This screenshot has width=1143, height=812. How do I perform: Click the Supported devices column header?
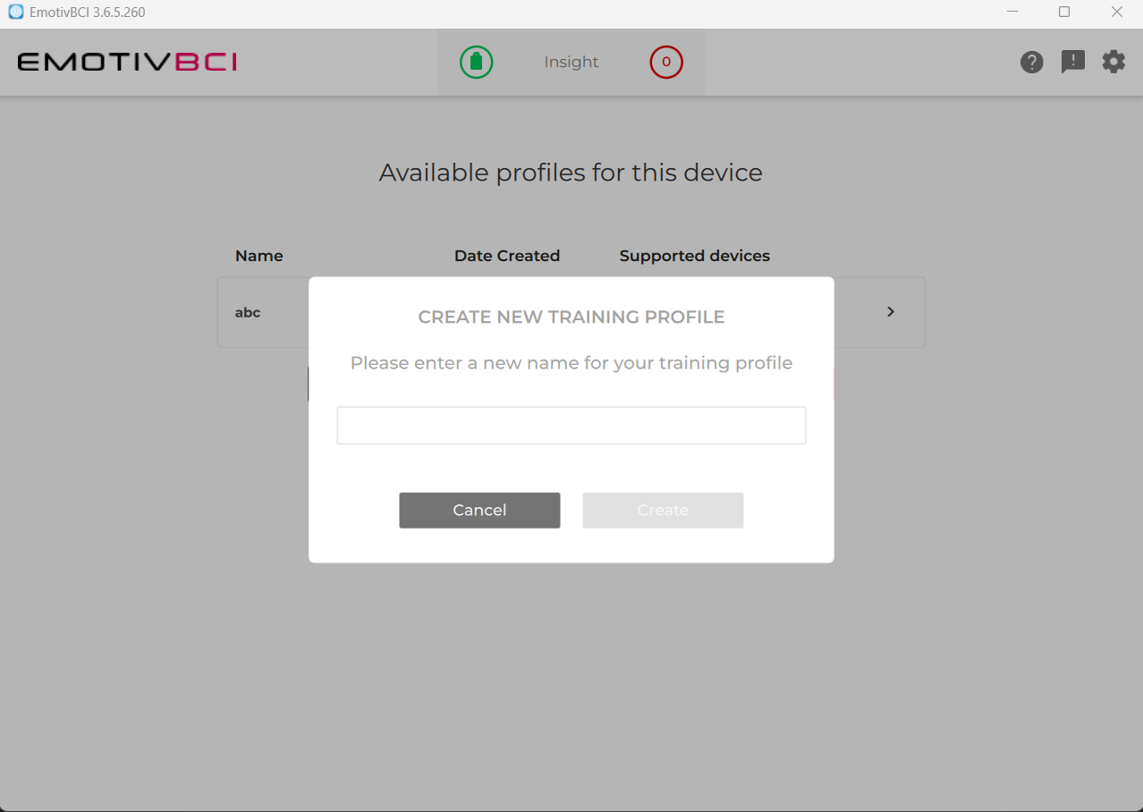click(x=694, y=256)
